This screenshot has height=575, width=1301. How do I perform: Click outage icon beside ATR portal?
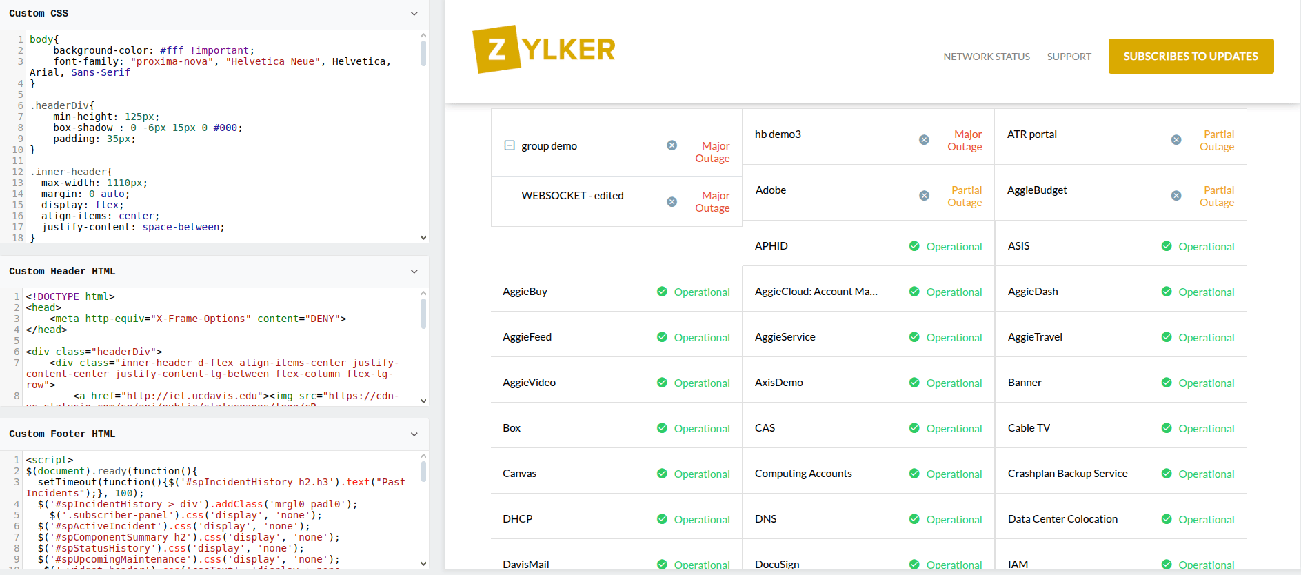[x=1176, y=140]
